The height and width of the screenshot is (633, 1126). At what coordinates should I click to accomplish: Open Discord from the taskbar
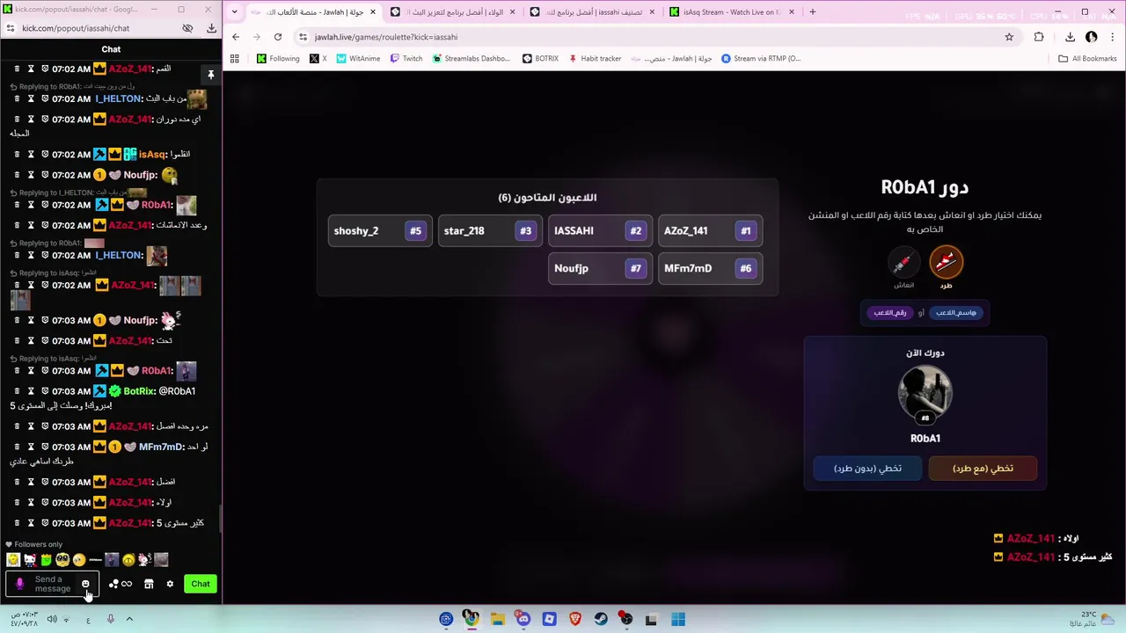tap(523, 619)
